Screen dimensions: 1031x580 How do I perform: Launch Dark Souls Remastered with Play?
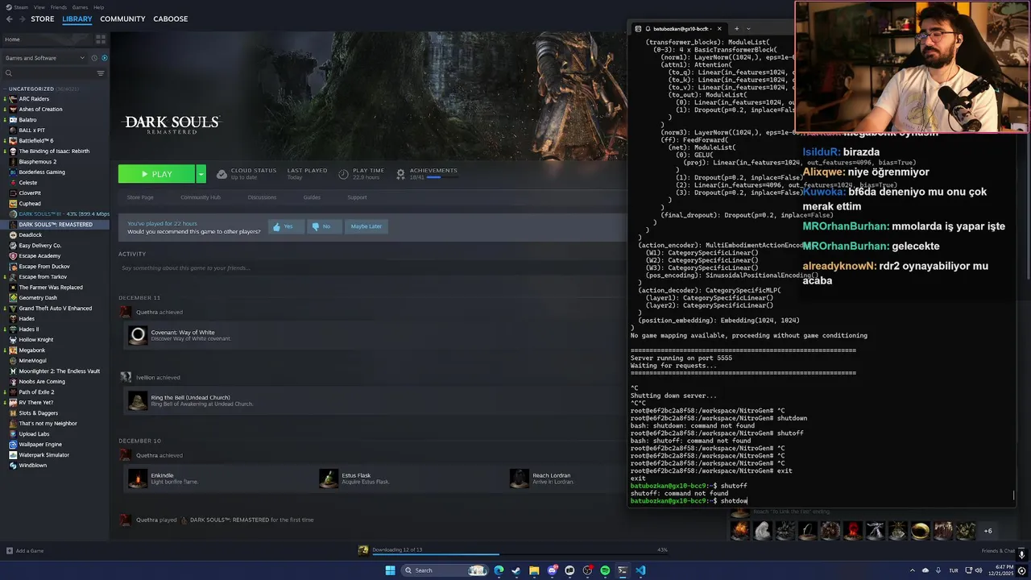[156, 174]
